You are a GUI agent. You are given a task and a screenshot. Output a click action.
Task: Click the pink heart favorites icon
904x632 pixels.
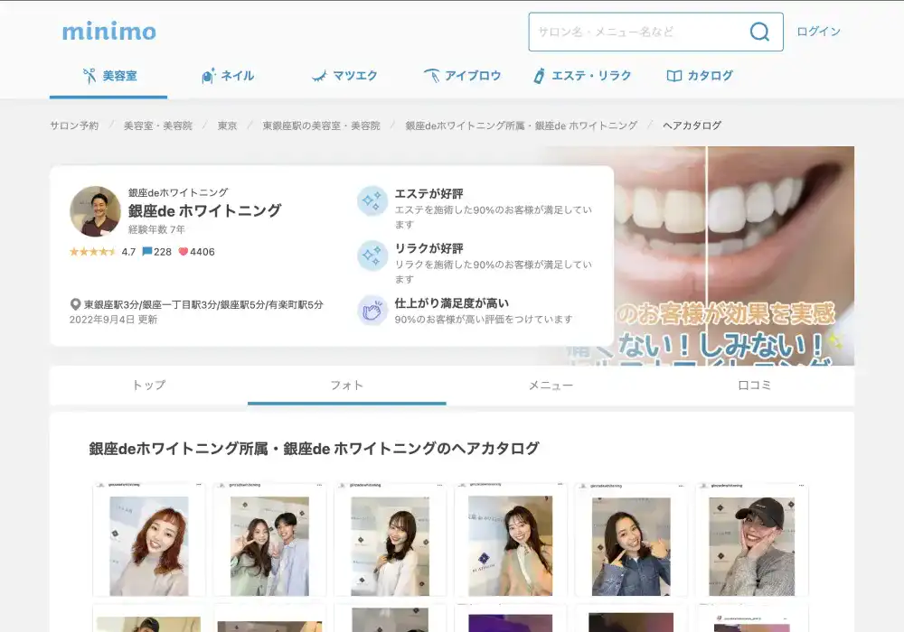coord(183,252)
